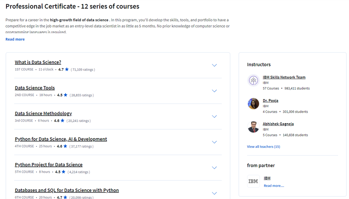
Task: Open the IBM partner name link
Action: [x=267, y=178]
